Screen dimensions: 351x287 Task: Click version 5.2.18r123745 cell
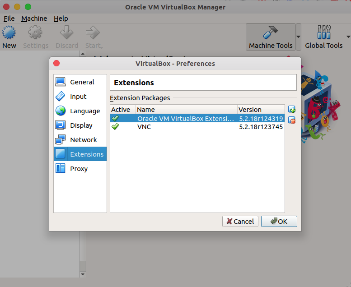point(261,127)
